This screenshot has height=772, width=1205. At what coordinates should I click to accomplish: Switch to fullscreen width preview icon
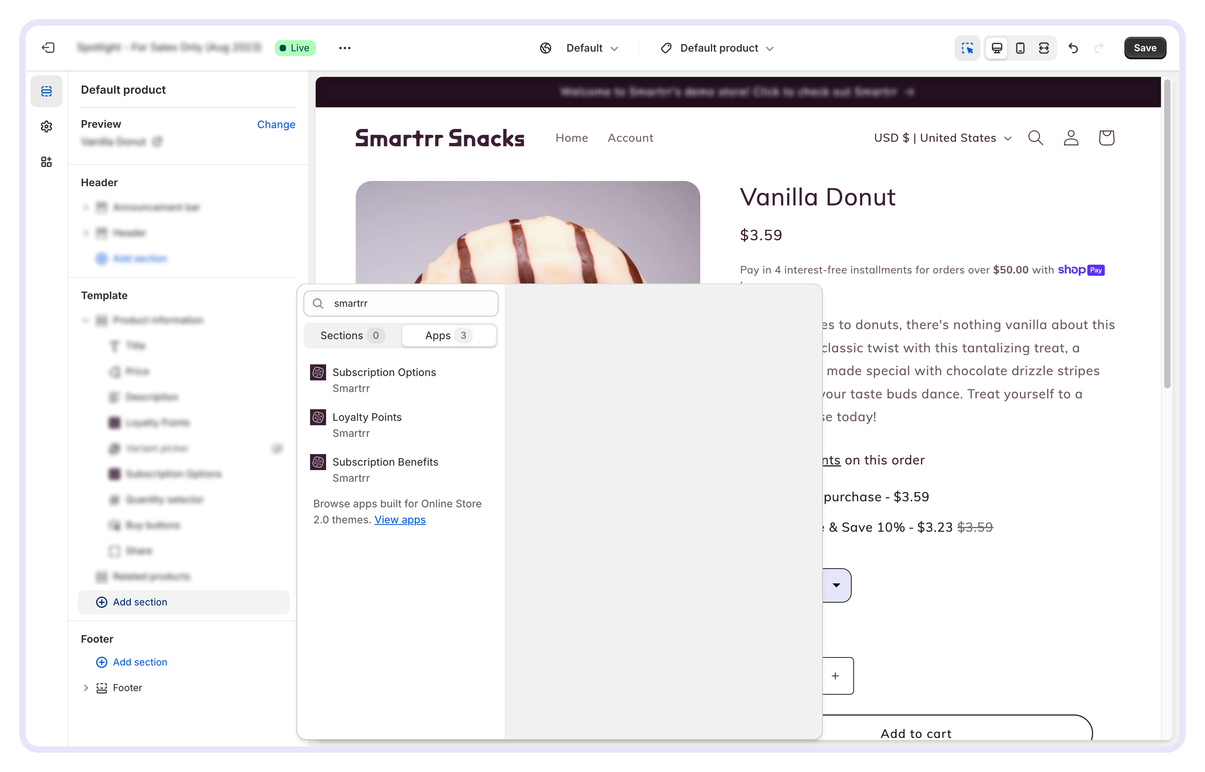(x=1044, y=48)
